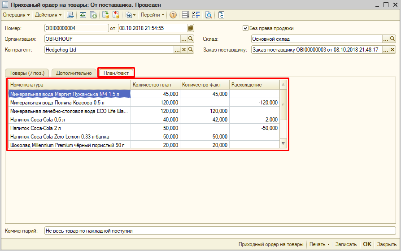Click the Номер input field
401x251 pixels.
[76, 28]
